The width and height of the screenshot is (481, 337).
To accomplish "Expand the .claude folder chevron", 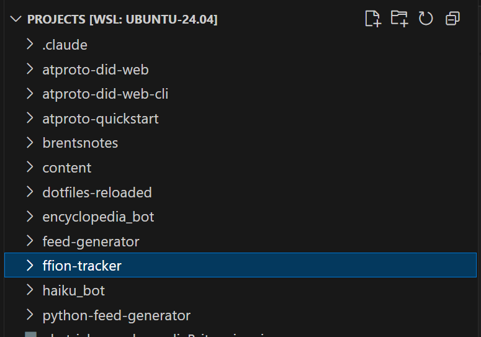I will coord(29,45).
